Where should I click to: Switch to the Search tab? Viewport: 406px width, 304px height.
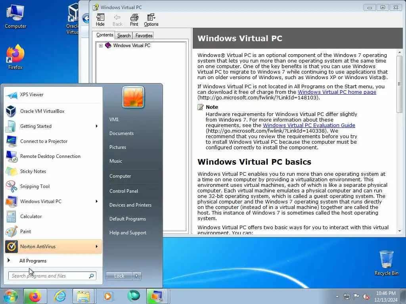pyautogui.click(x=124, y=35)
